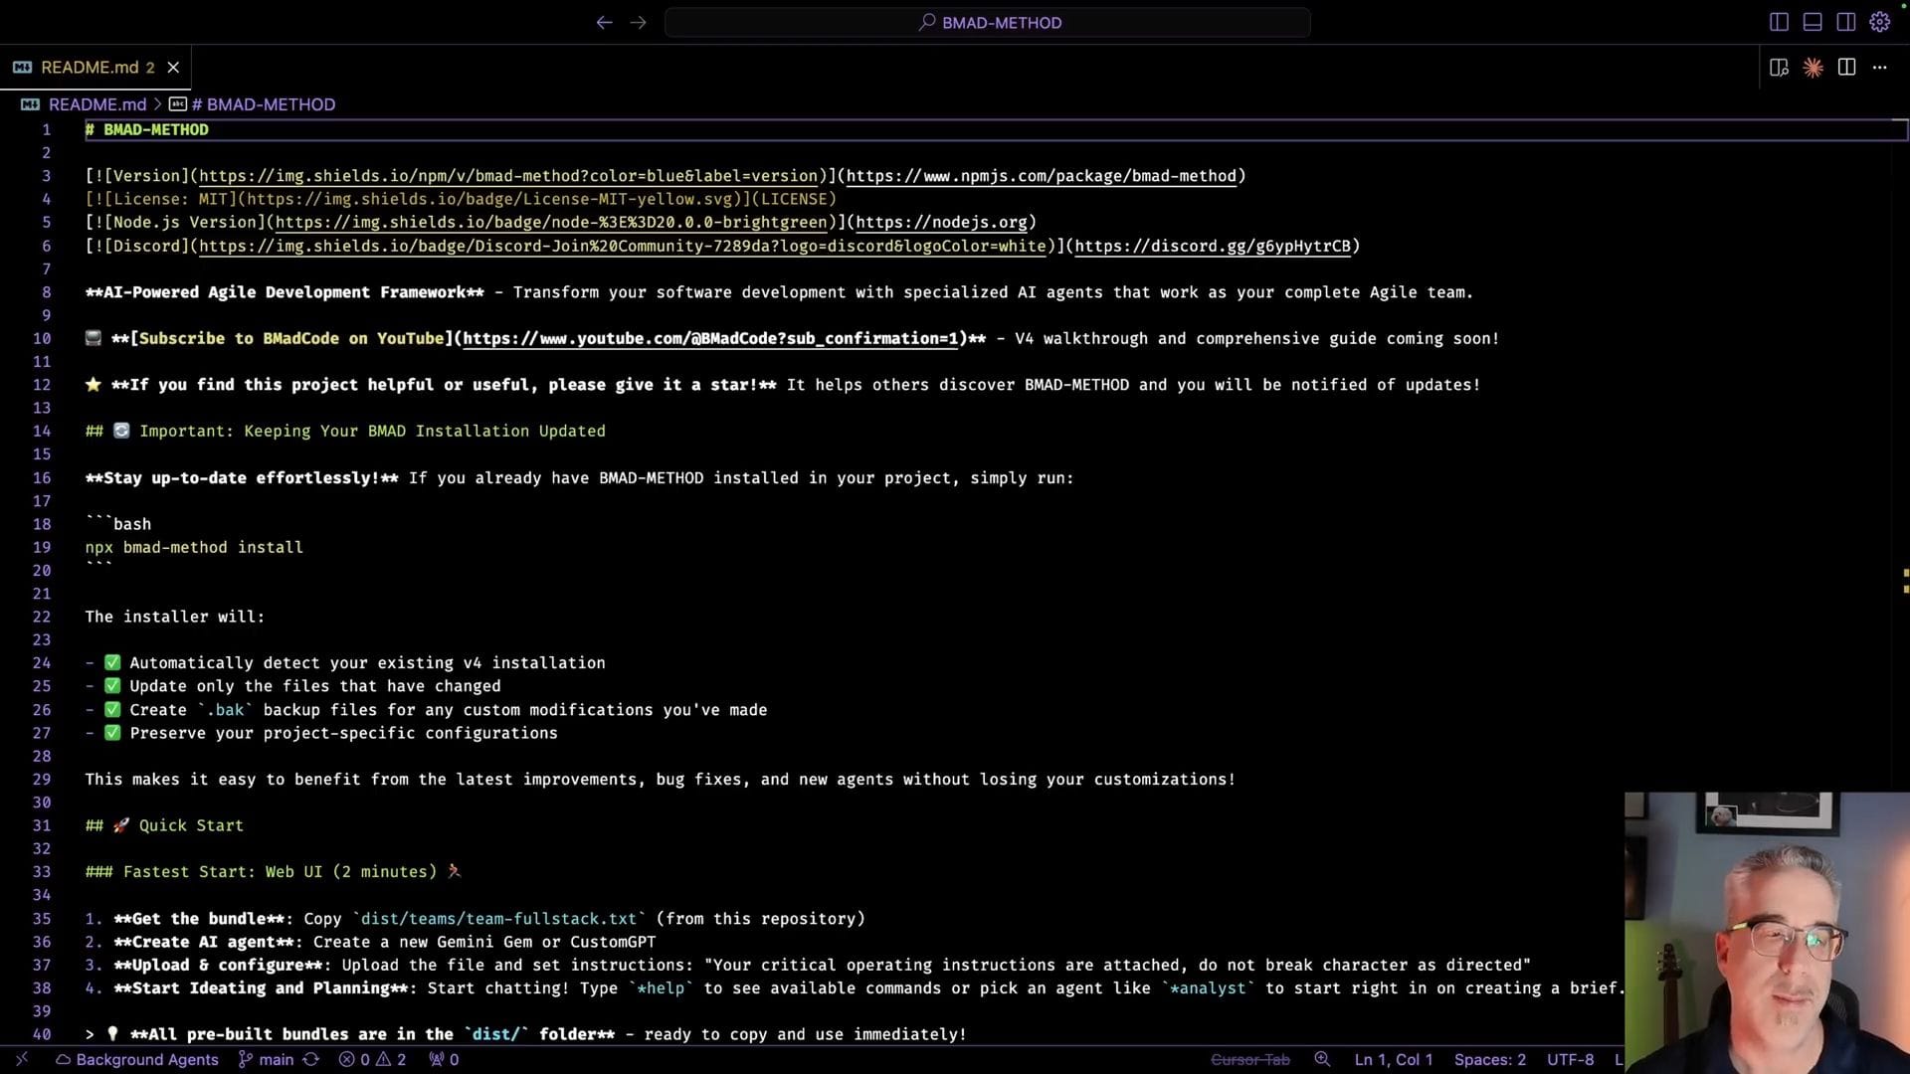Click the orange Claude starburst icon
This screenshot has width=1910, height=1074.
coord(1813,67)
